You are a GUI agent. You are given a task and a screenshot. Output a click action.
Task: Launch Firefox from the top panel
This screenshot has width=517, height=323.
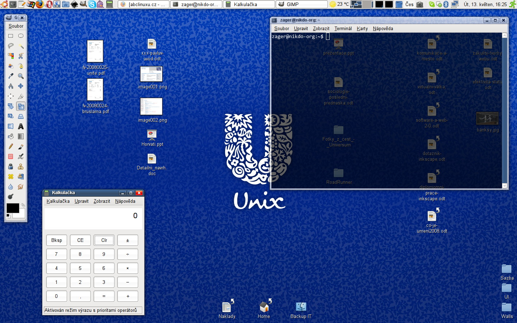[40, 4]
